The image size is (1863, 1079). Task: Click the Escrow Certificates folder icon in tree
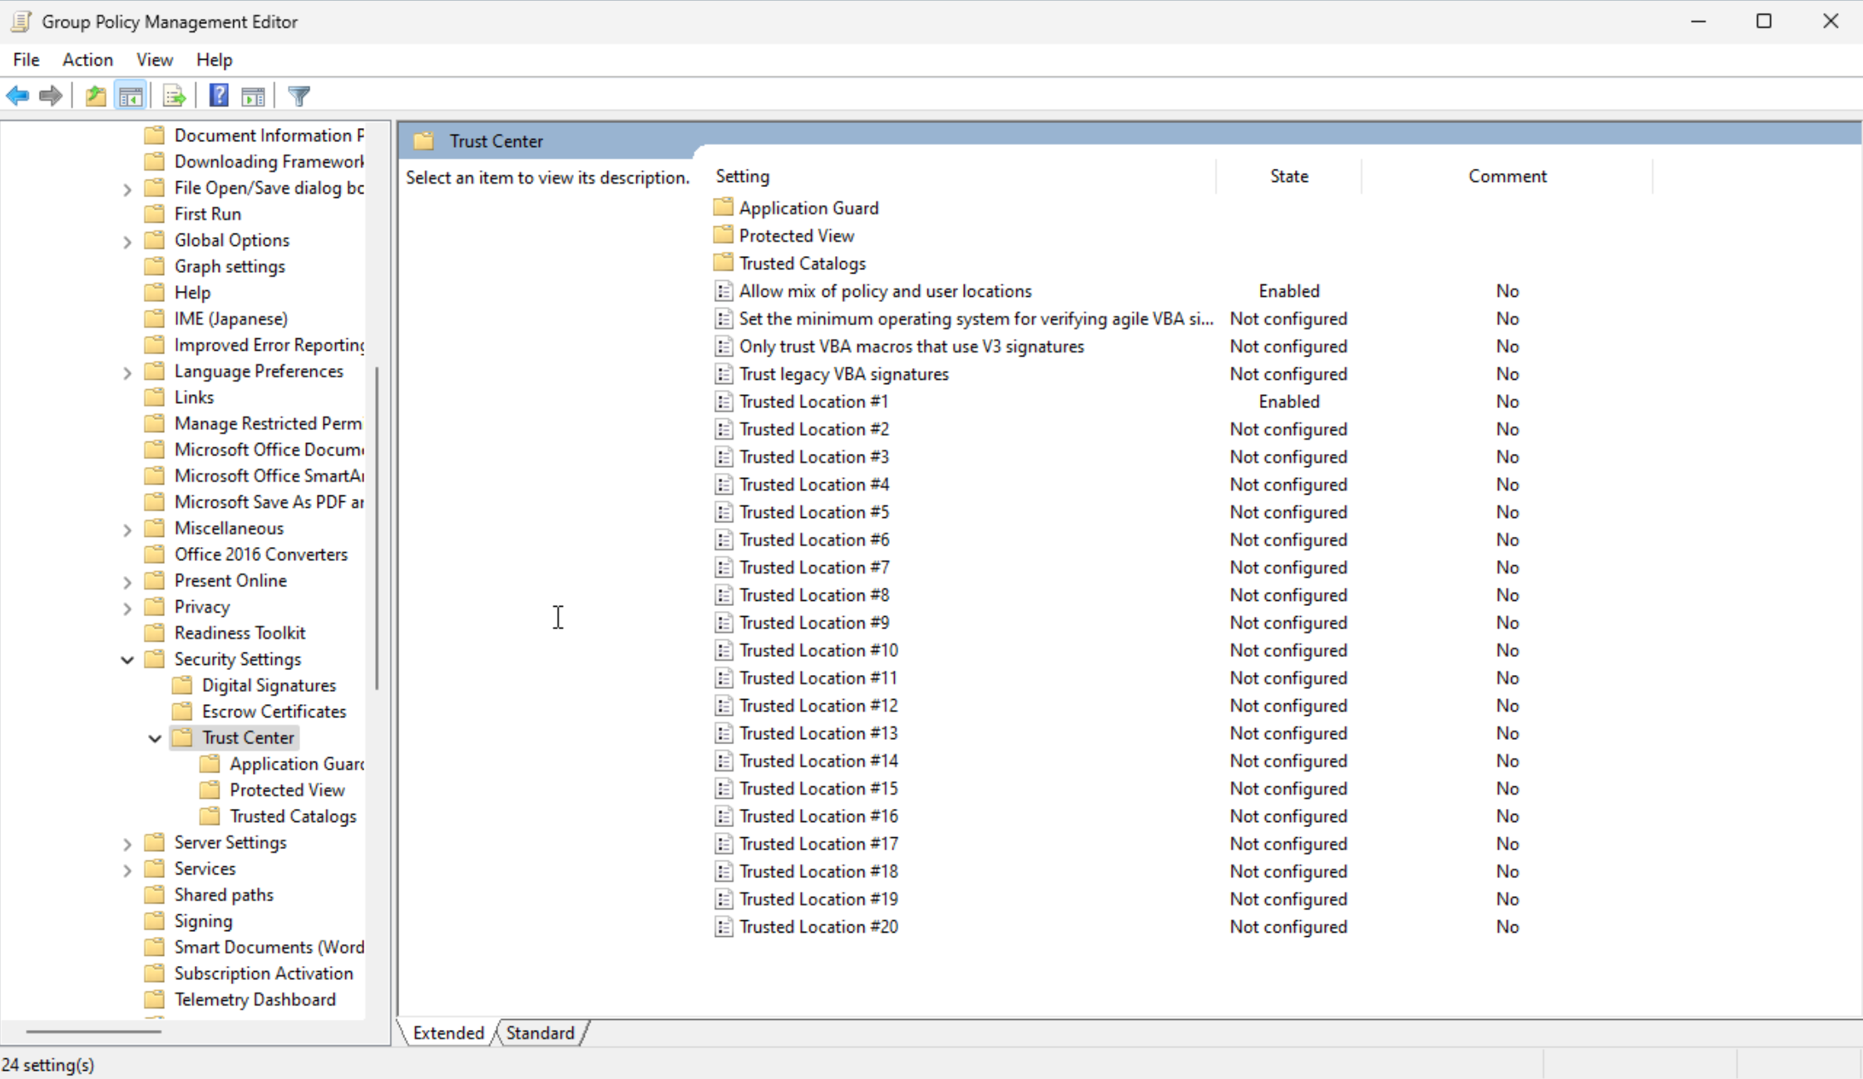182,712
